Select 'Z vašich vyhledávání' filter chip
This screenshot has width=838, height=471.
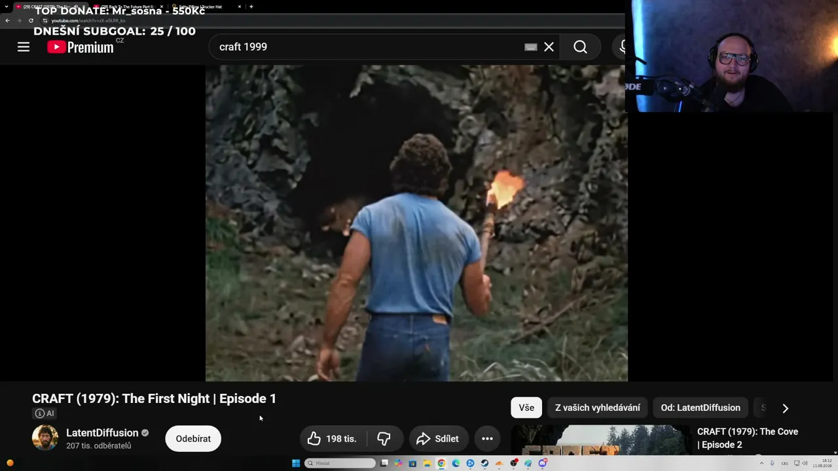coord(598,408)
